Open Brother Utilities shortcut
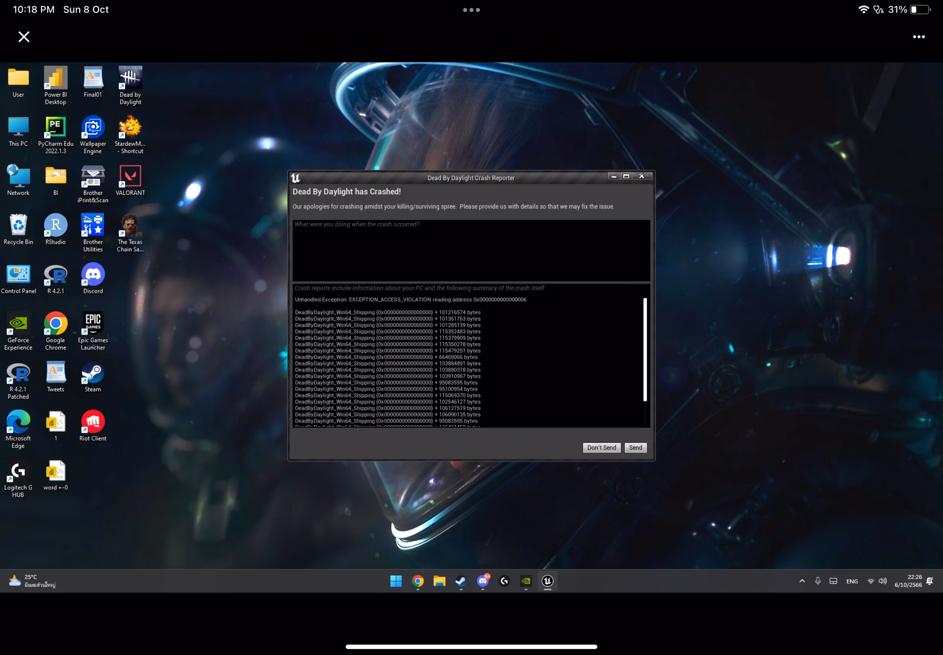Viewport: 943px width, 655px height. (93, 233)
